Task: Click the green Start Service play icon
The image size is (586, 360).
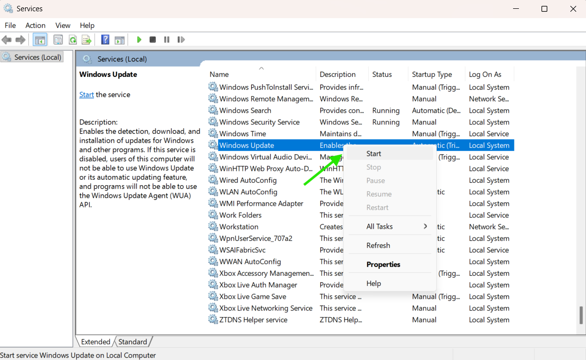Action: (x=139, y=40)
